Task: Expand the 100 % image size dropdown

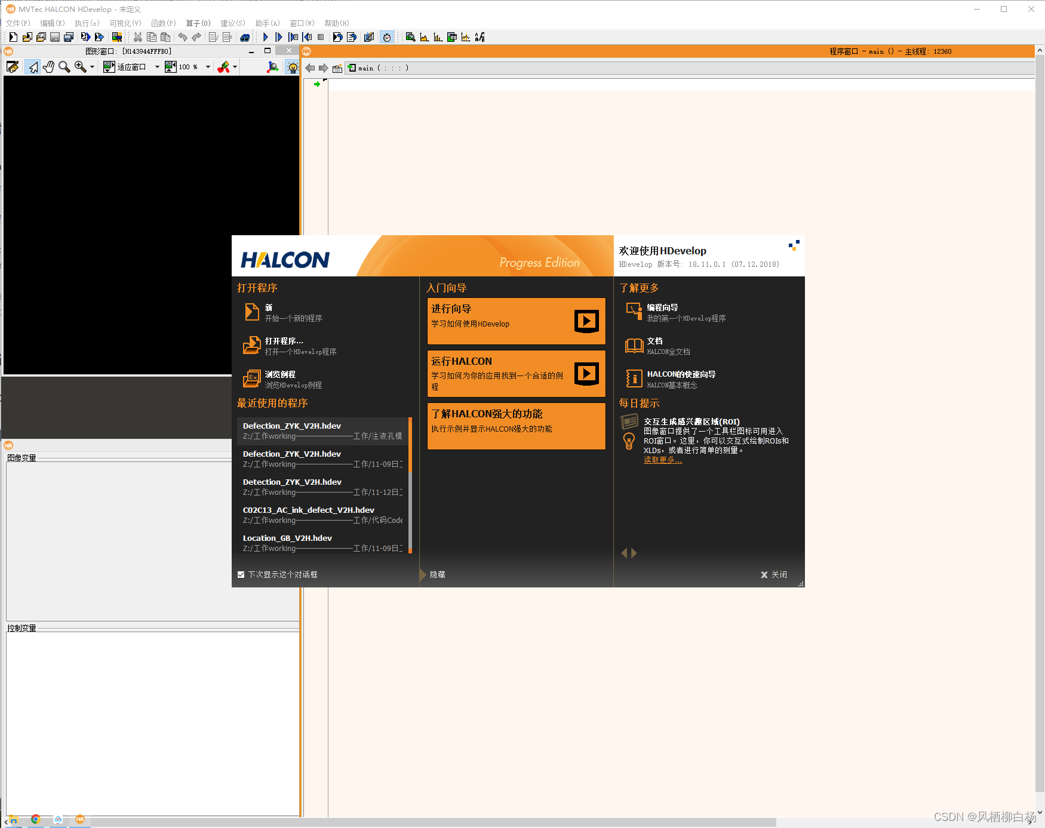Action: [208, 67]
